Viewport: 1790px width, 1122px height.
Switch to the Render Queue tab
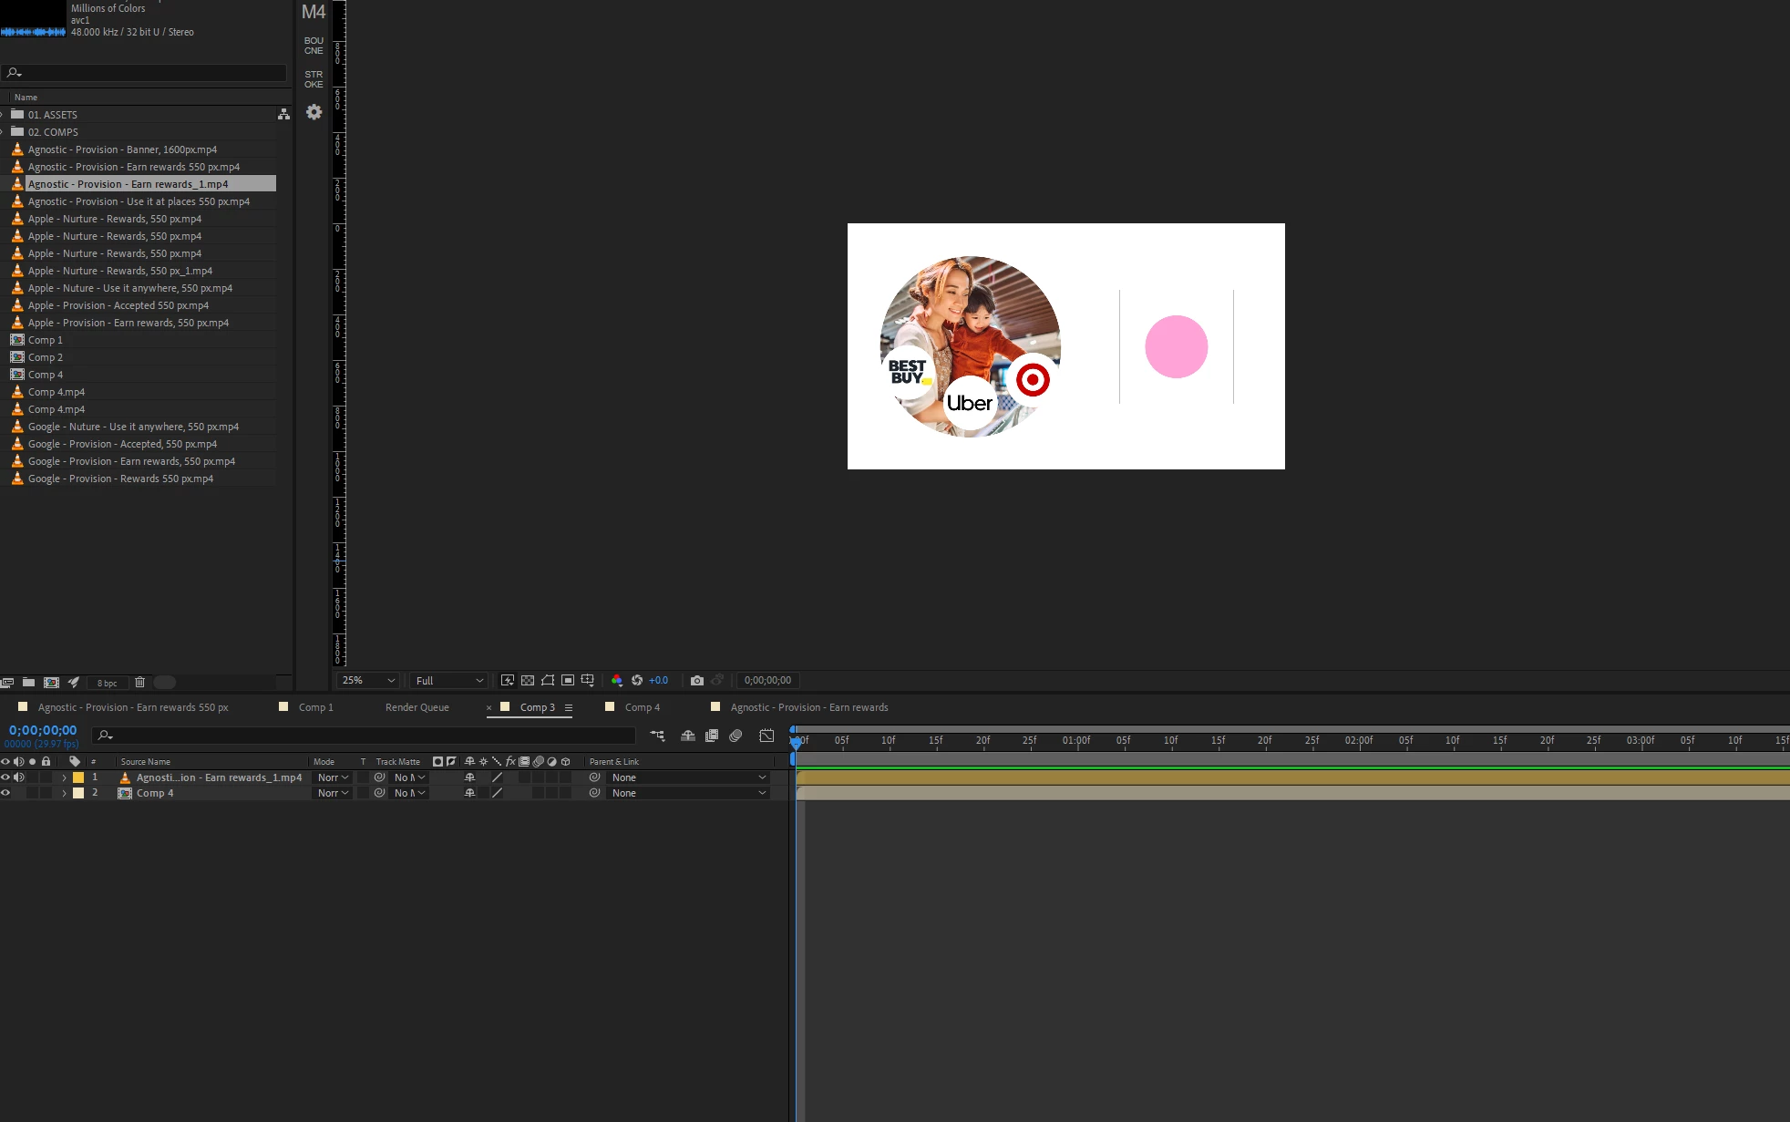click(417, 707)
